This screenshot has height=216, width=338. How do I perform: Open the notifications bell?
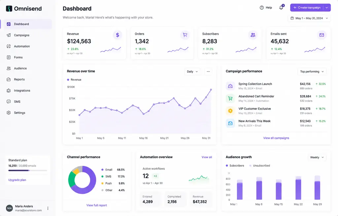281,8
